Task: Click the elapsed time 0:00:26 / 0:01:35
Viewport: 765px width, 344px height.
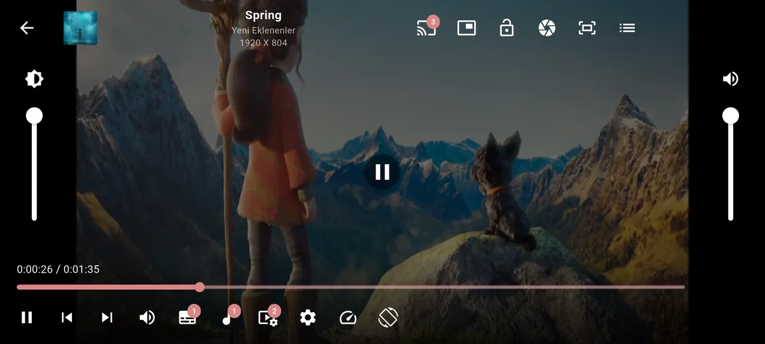Action: 58,269
